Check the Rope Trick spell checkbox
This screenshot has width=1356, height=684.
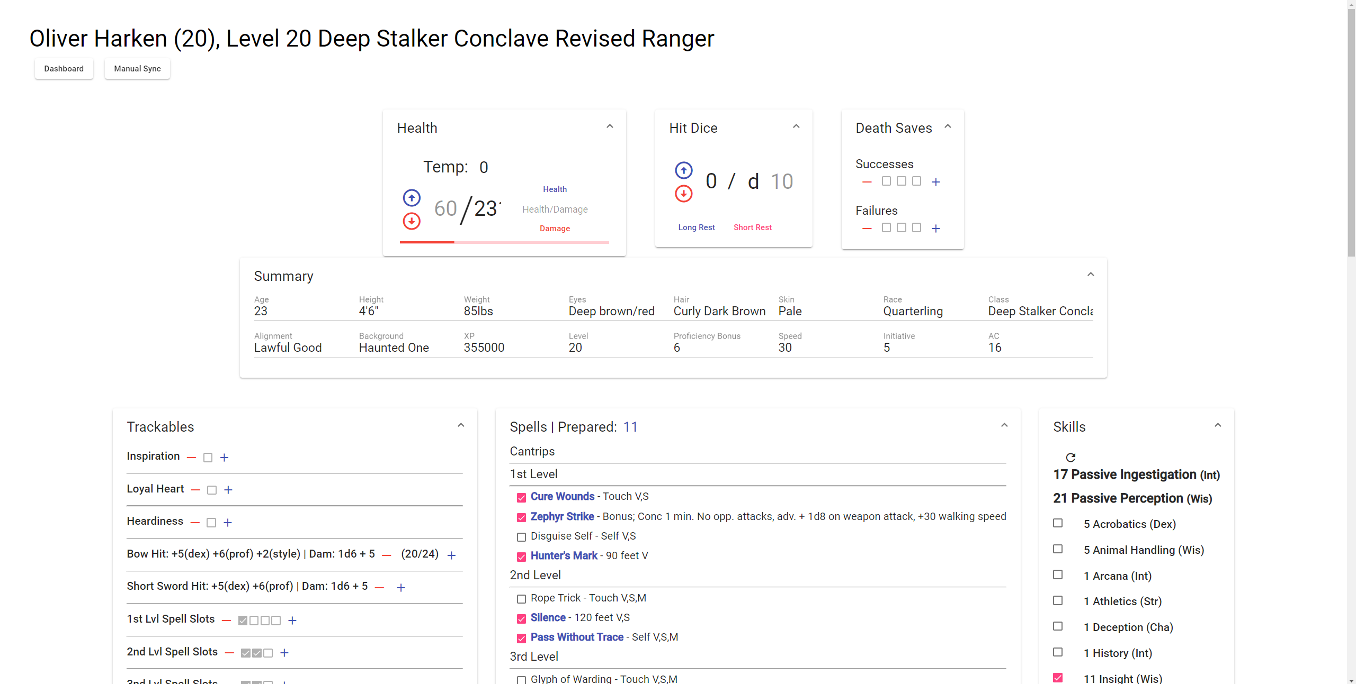(521, 599)
